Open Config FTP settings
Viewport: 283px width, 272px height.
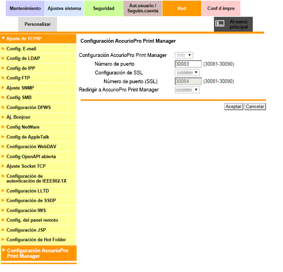(38, 78)
